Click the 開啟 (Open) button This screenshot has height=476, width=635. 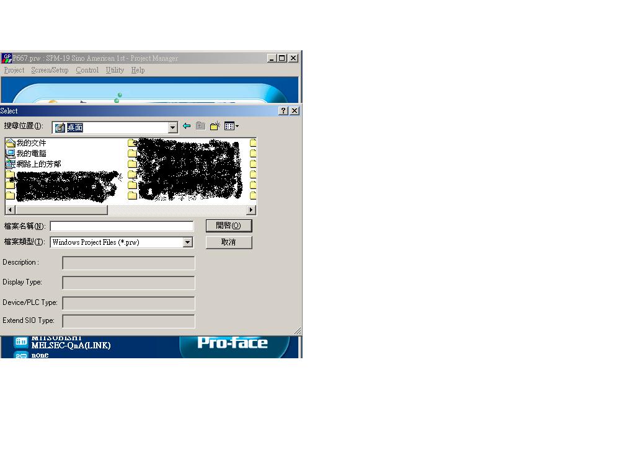[229, 226]
